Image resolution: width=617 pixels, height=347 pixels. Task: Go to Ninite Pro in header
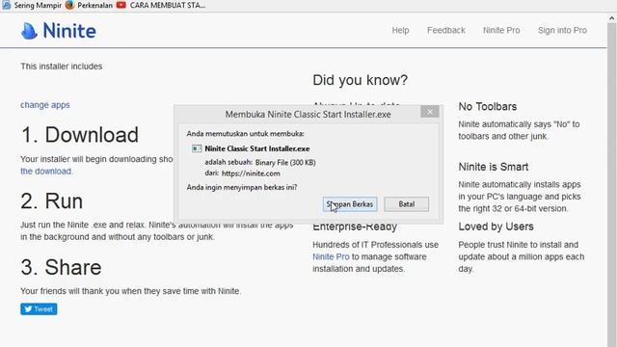point(501,30)
